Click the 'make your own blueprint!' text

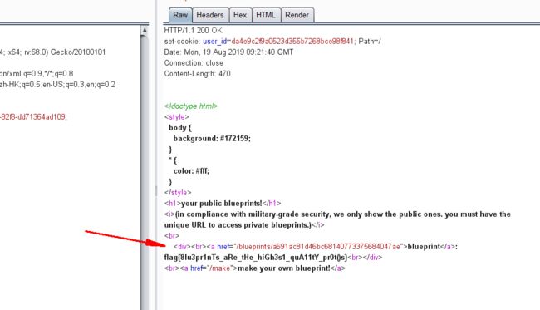pyautogui.click(x=284, y=268)
